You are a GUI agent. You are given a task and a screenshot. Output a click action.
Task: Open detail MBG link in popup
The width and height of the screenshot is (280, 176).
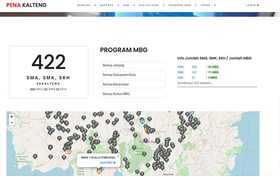click(x=108, y=163)
